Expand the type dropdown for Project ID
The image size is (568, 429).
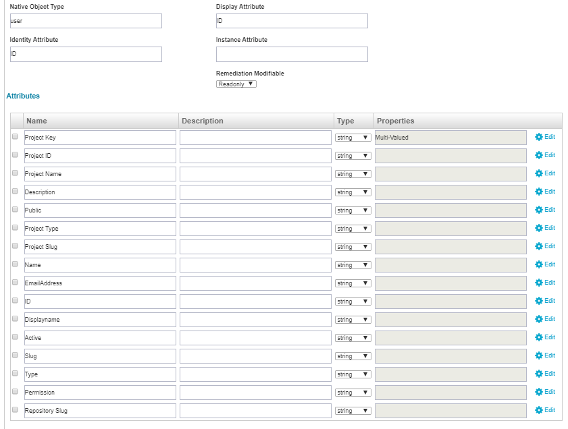pyautogui.click(x=353, y=156)
